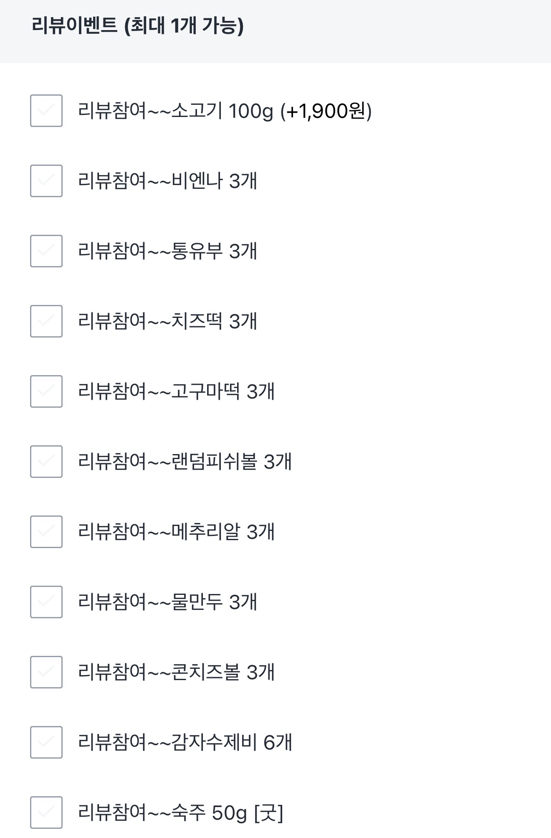The height and width of the screenshot is (838, 551).
Task: Tap the 리뷰참여~~소고기 100g (+1,900원) label text
Action: [x=225, y=111]
